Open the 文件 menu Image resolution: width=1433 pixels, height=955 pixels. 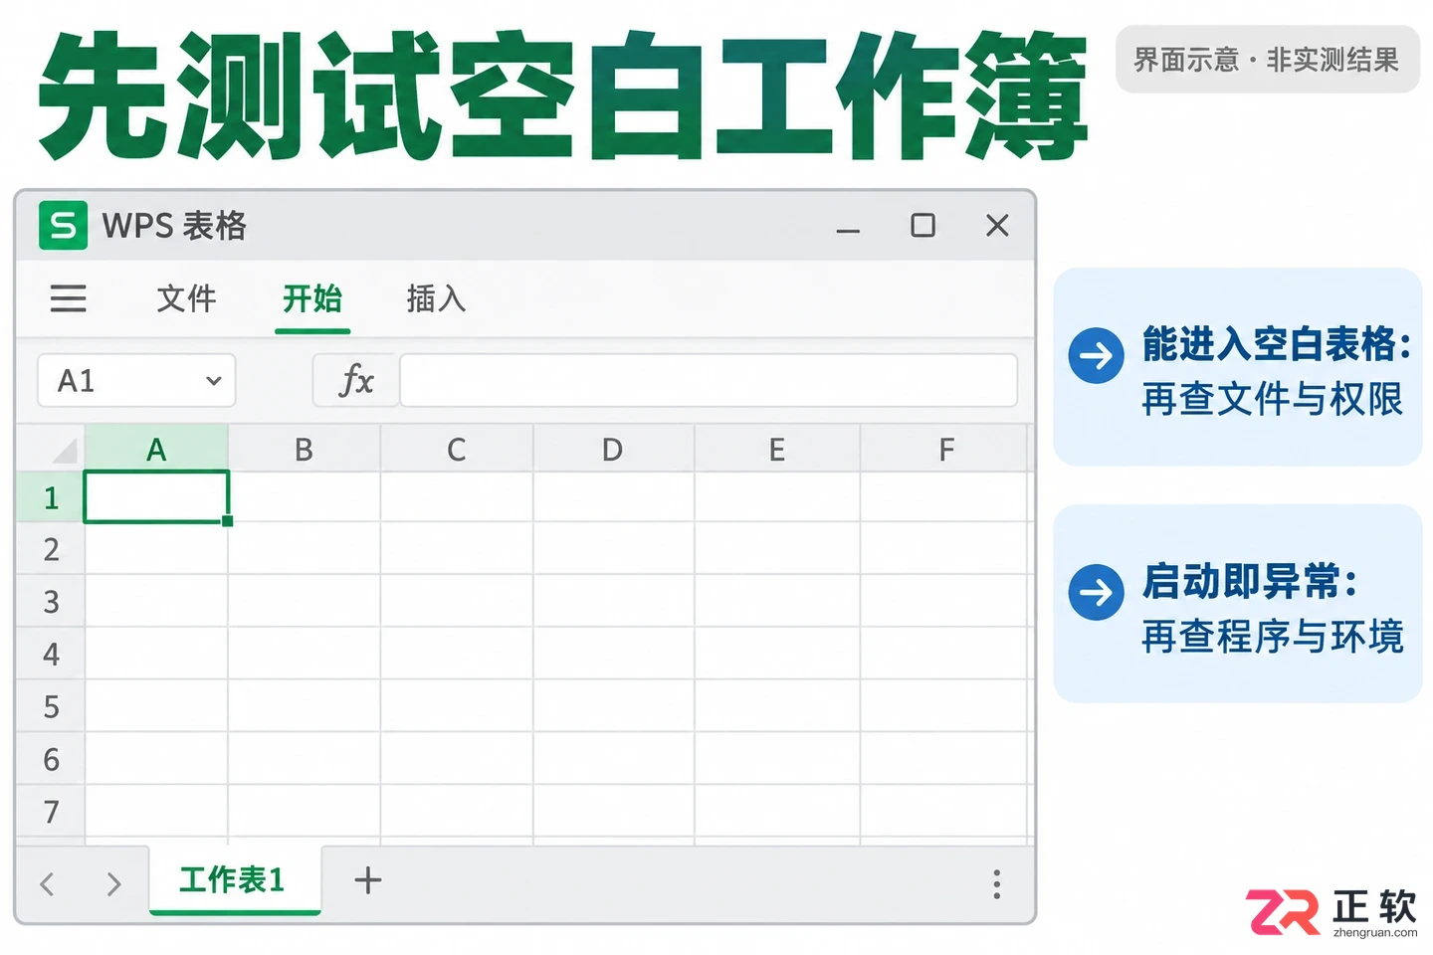click(186, 297)
